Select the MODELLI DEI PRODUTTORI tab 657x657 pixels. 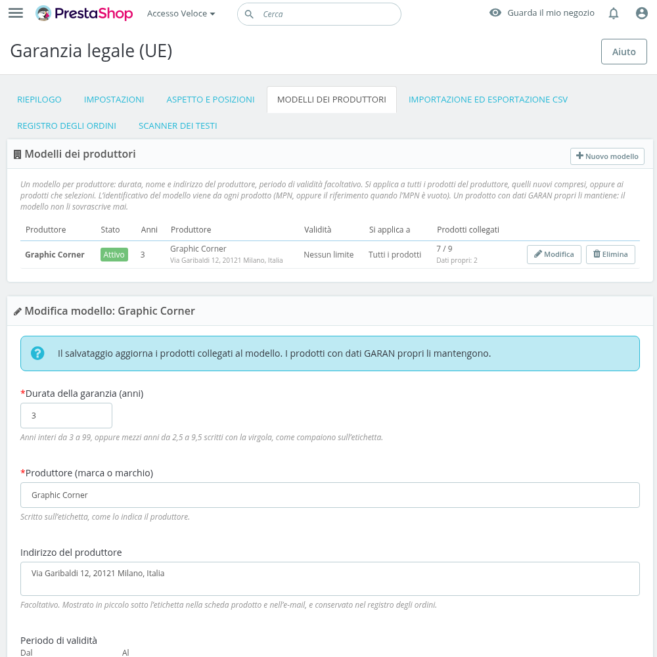pyautogui.click(x=332, y=100)
